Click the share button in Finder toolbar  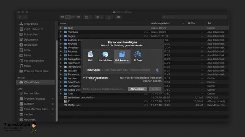click(109, 17)
